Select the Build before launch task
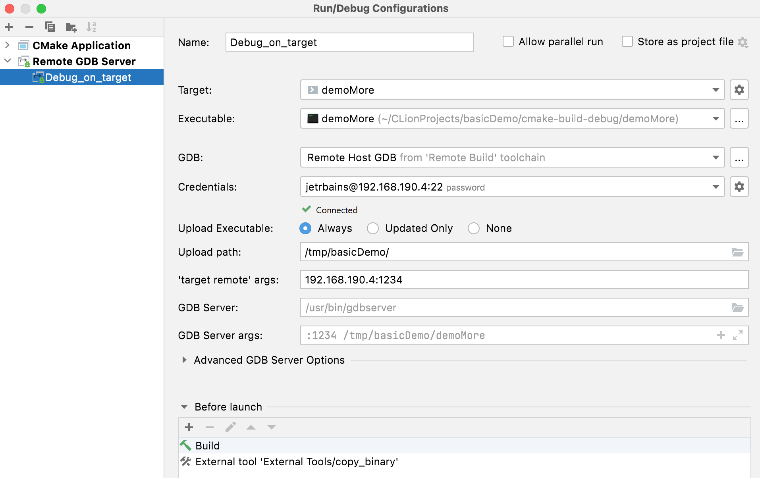 207,445
